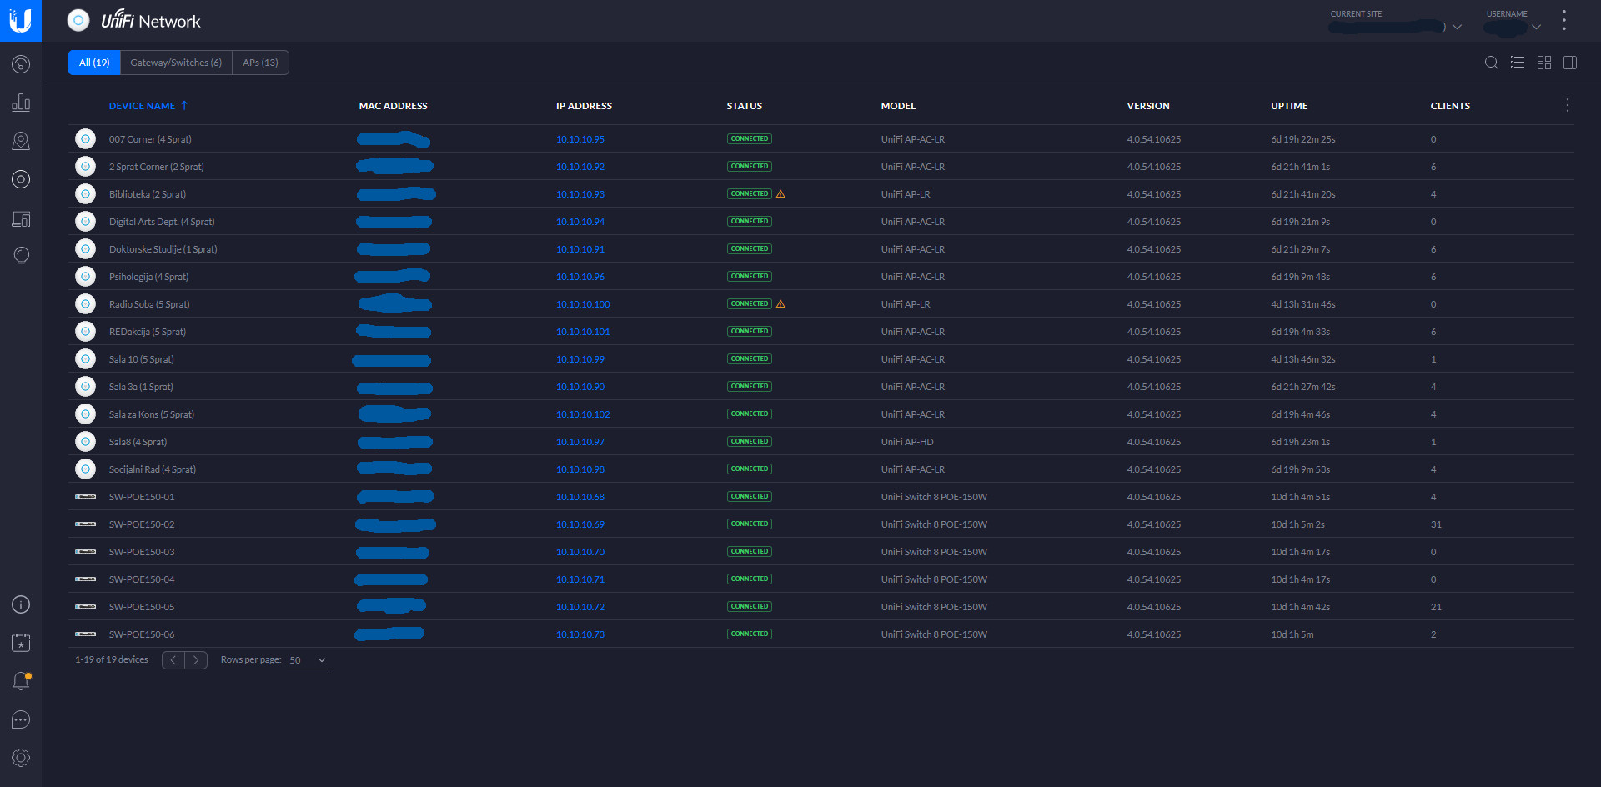Click model UniFi AP-HD in Sala8 row
The height and width of the screenshot is (787, 1601).
click(907, 442)
